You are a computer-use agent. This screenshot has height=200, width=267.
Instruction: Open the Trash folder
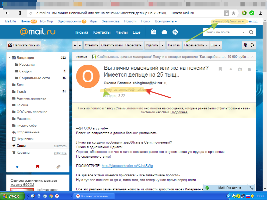click(21, 91)
